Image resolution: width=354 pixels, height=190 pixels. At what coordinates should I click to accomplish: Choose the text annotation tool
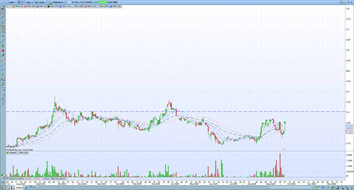click(3, 36)
